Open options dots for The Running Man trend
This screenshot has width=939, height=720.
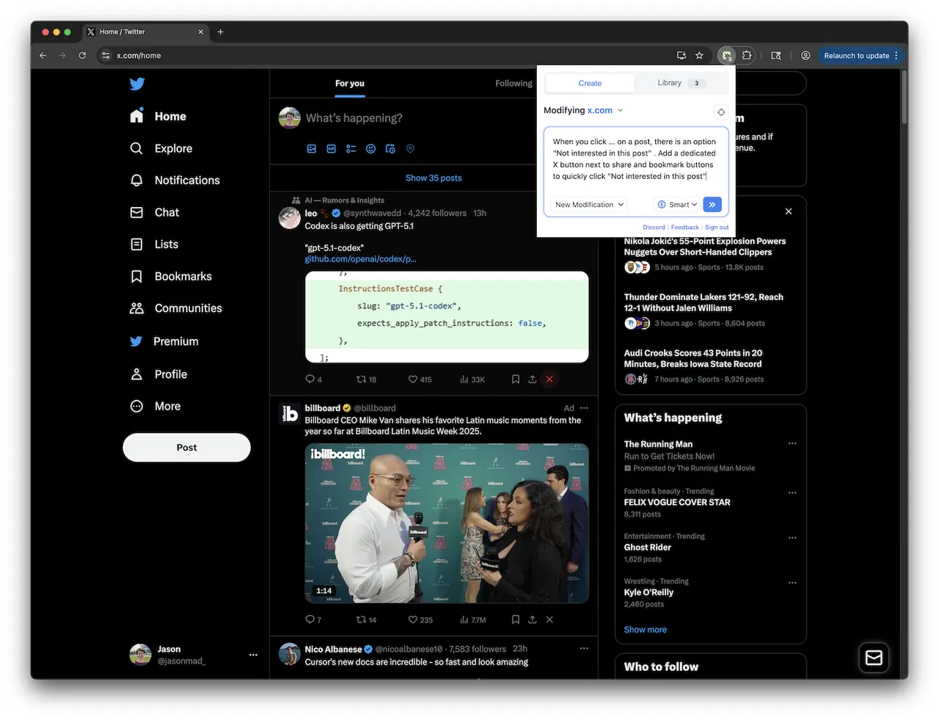[792, 444]
